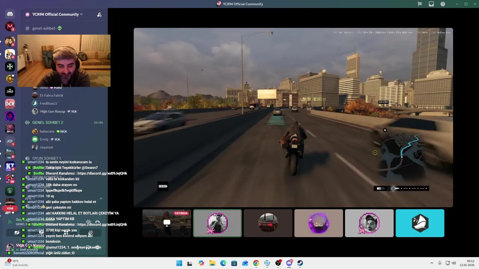The height and width of the screenshot is (269, 479).
Task: Open Copilot icon in the taskbar
Action: click(201, 263)
